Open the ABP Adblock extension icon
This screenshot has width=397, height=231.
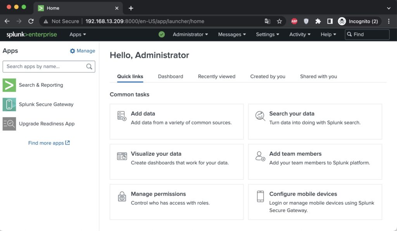coord(294,21)
